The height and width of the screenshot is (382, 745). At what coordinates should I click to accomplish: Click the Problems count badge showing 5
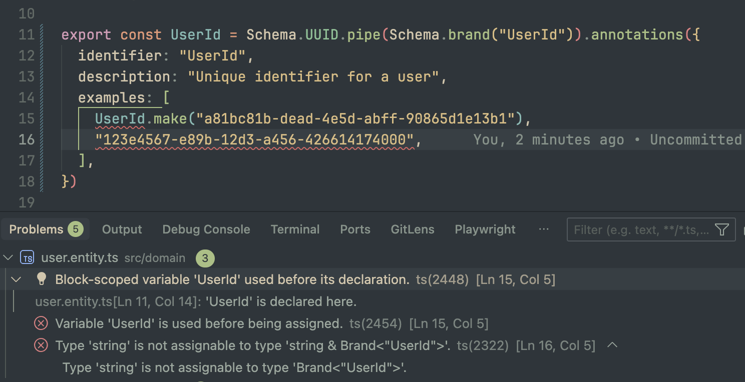pos(76,229)
